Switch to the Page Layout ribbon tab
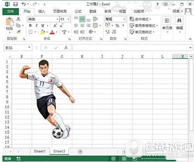 pyautogui.click(x=60, y=11)
